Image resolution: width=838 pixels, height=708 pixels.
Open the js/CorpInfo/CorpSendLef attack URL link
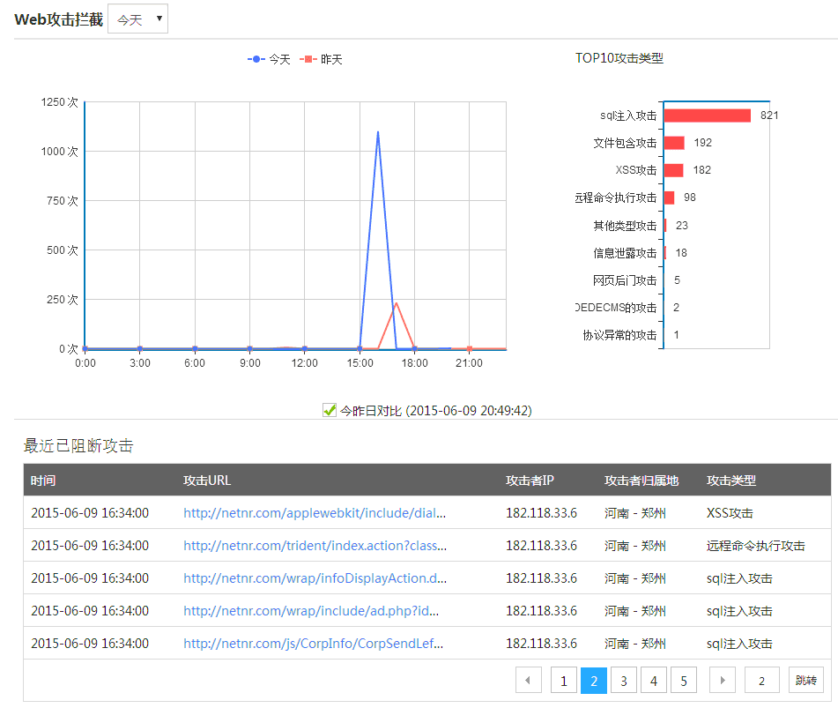(x=313, y=643)
